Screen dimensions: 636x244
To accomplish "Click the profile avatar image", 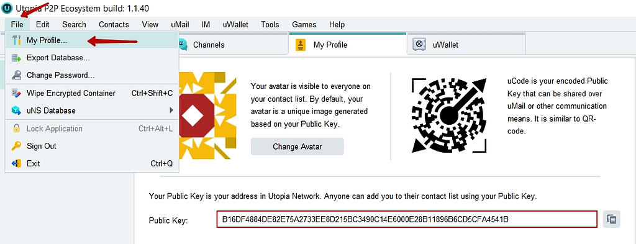I will pyautogui.click(x=207, y=115).
